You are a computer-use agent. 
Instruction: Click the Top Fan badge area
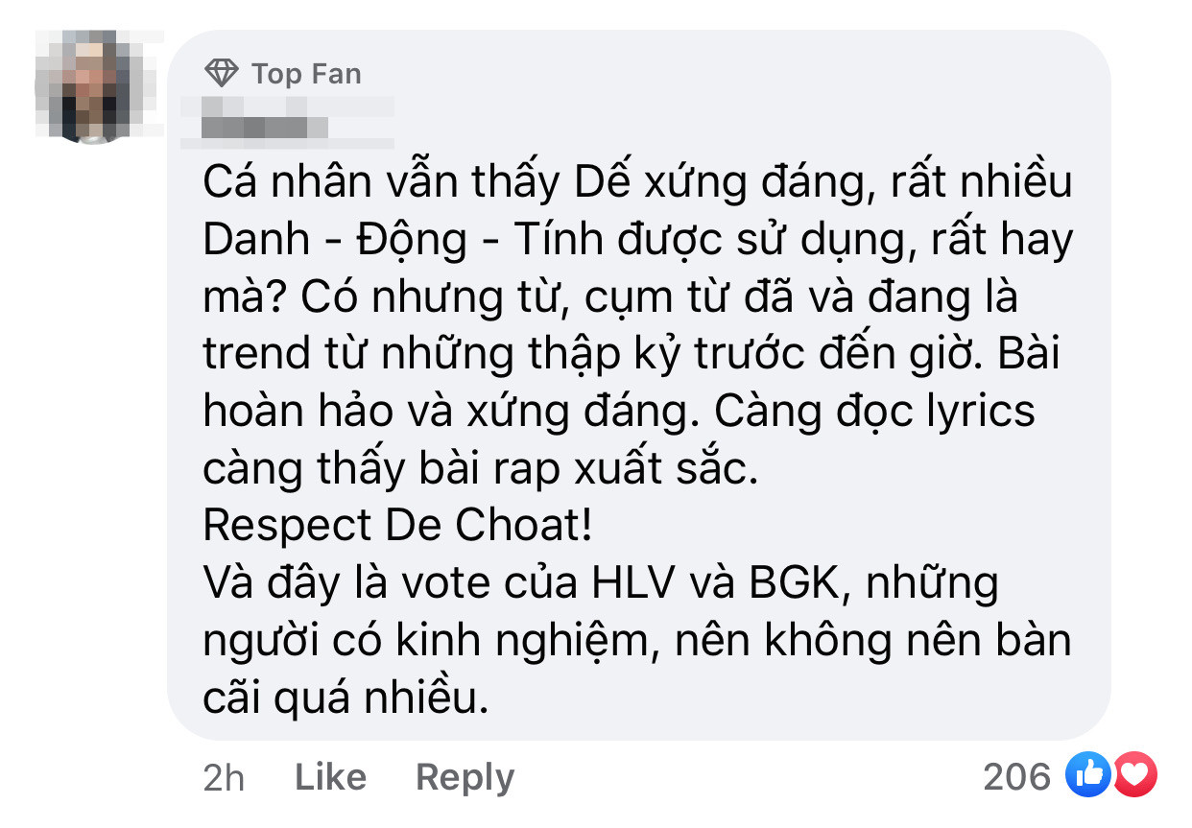pos(278,72)
